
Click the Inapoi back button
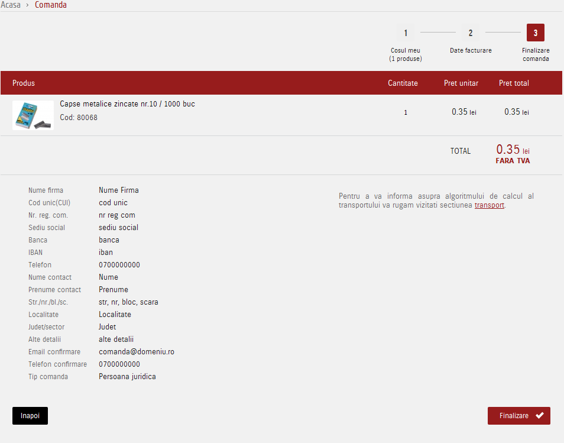tap(30, 416)
